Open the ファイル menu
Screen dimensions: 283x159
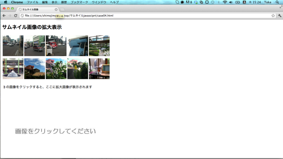click(x=33, y=2)
